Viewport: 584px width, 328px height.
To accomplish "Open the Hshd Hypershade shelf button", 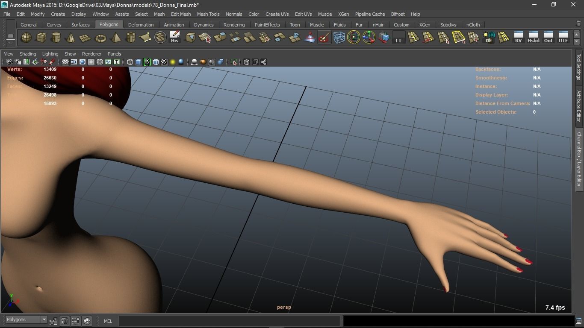I will click(x=533, y=38).
